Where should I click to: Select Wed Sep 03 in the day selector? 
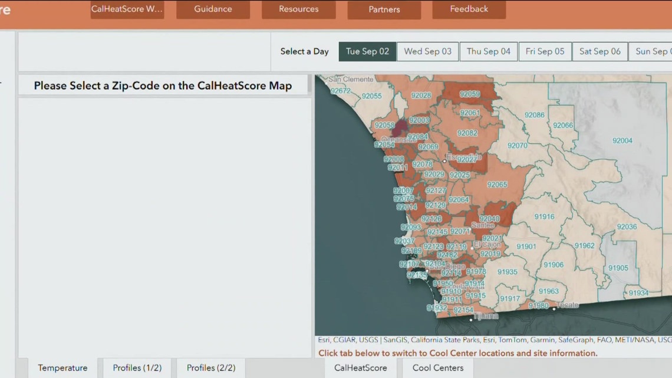tap(427, 51)
